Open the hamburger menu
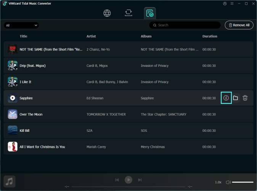Image resolution: width=257 pixels, height=191 pixels. coord(232,3)
